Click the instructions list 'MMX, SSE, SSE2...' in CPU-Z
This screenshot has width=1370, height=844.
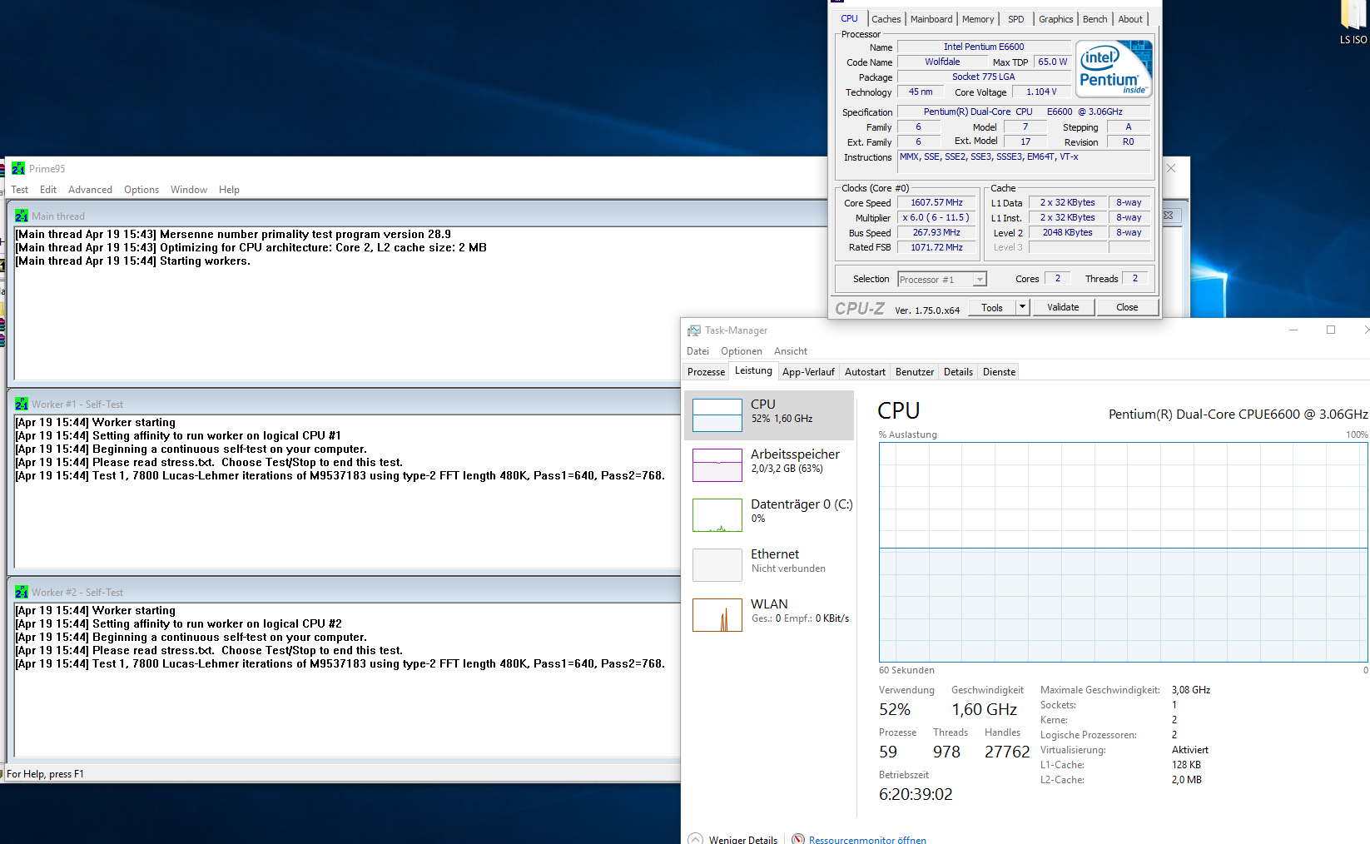pos(1024,161)
